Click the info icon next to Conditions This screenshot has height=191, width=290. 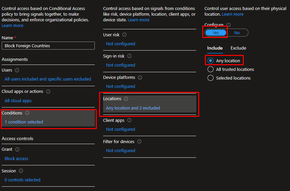(x=27, y=113)
